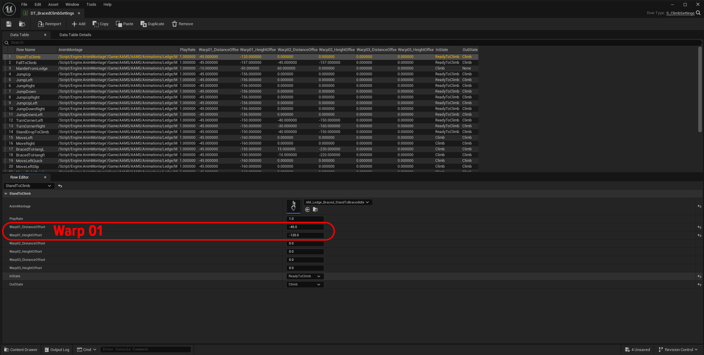Click the Reimport icon
The height and width of the screenshot is (355, 704).
tap(40, 24)
